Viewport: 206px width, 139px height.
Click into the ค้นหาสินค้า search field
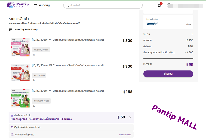[x=103, y=5]
